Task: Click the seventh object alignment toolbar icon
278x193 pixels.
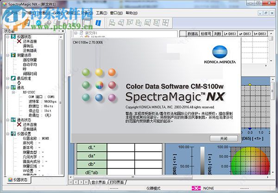Action: point(165,23)
